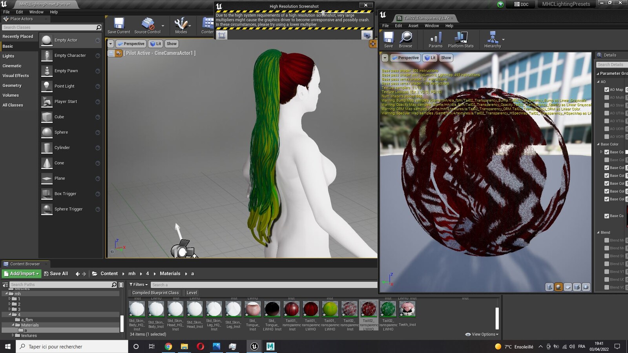Toggle the AO VOffs parameter checkbox
The image size is (628, 353).
click(x=607, y=137)
